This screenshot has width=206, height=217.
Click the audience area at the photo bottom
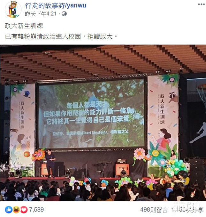pos(103,190)
